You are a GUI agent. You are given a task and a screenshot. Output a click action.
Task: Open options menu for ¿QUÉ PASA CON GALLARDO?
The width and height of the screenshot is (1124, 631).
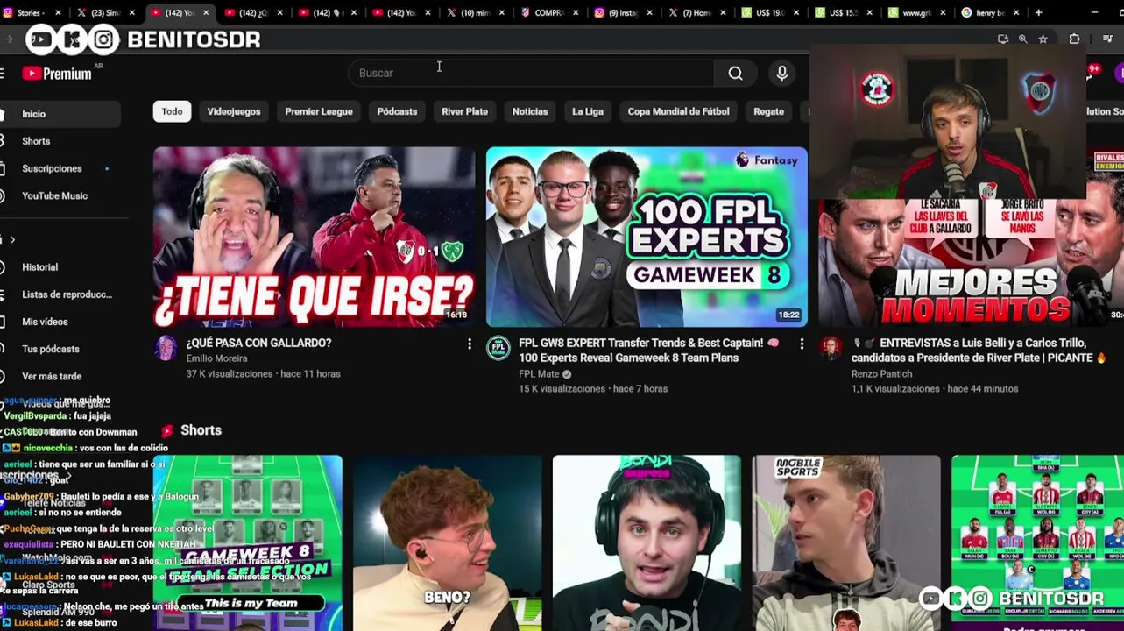tap(469, 344)
